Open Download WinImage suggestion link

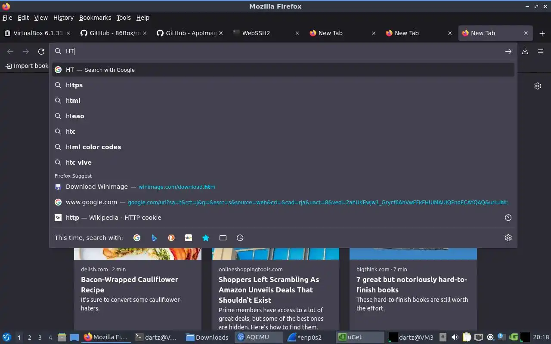tap(283, 187)
